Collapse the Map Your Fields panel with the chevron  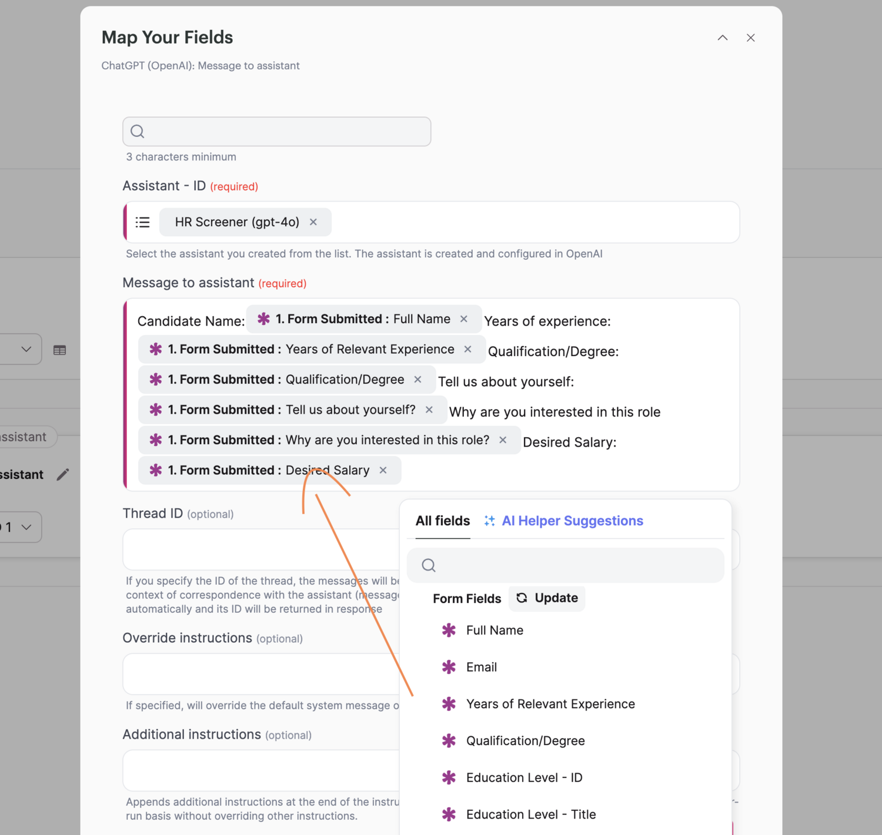tap(722, 38)
